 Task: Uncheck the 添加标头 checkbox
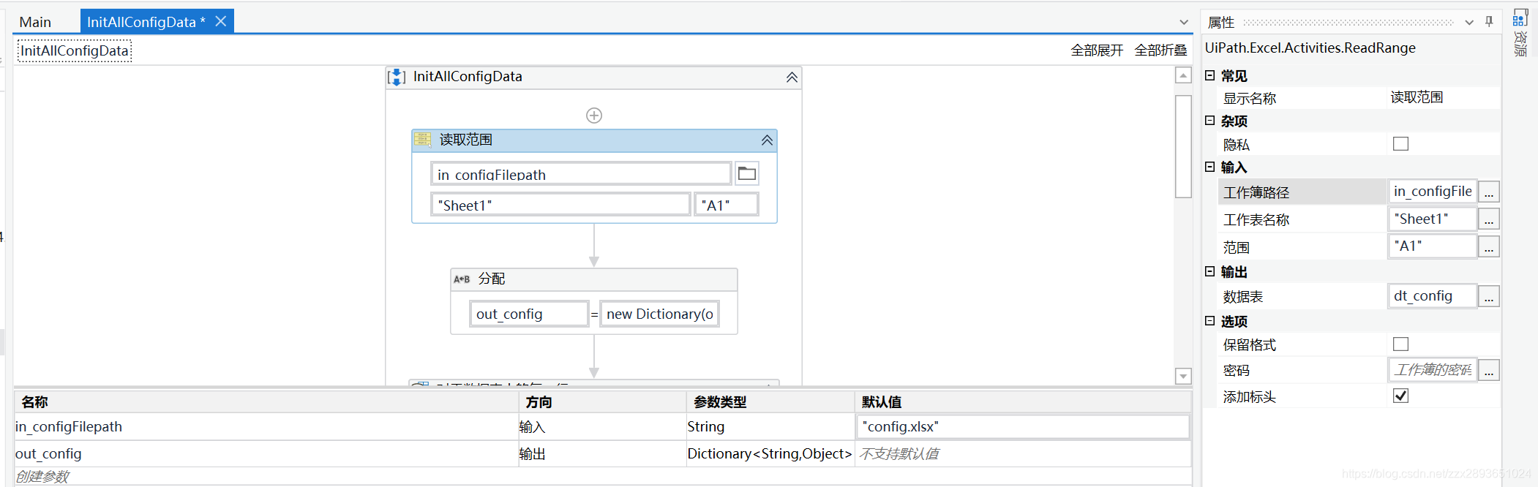click(1400, 396)
